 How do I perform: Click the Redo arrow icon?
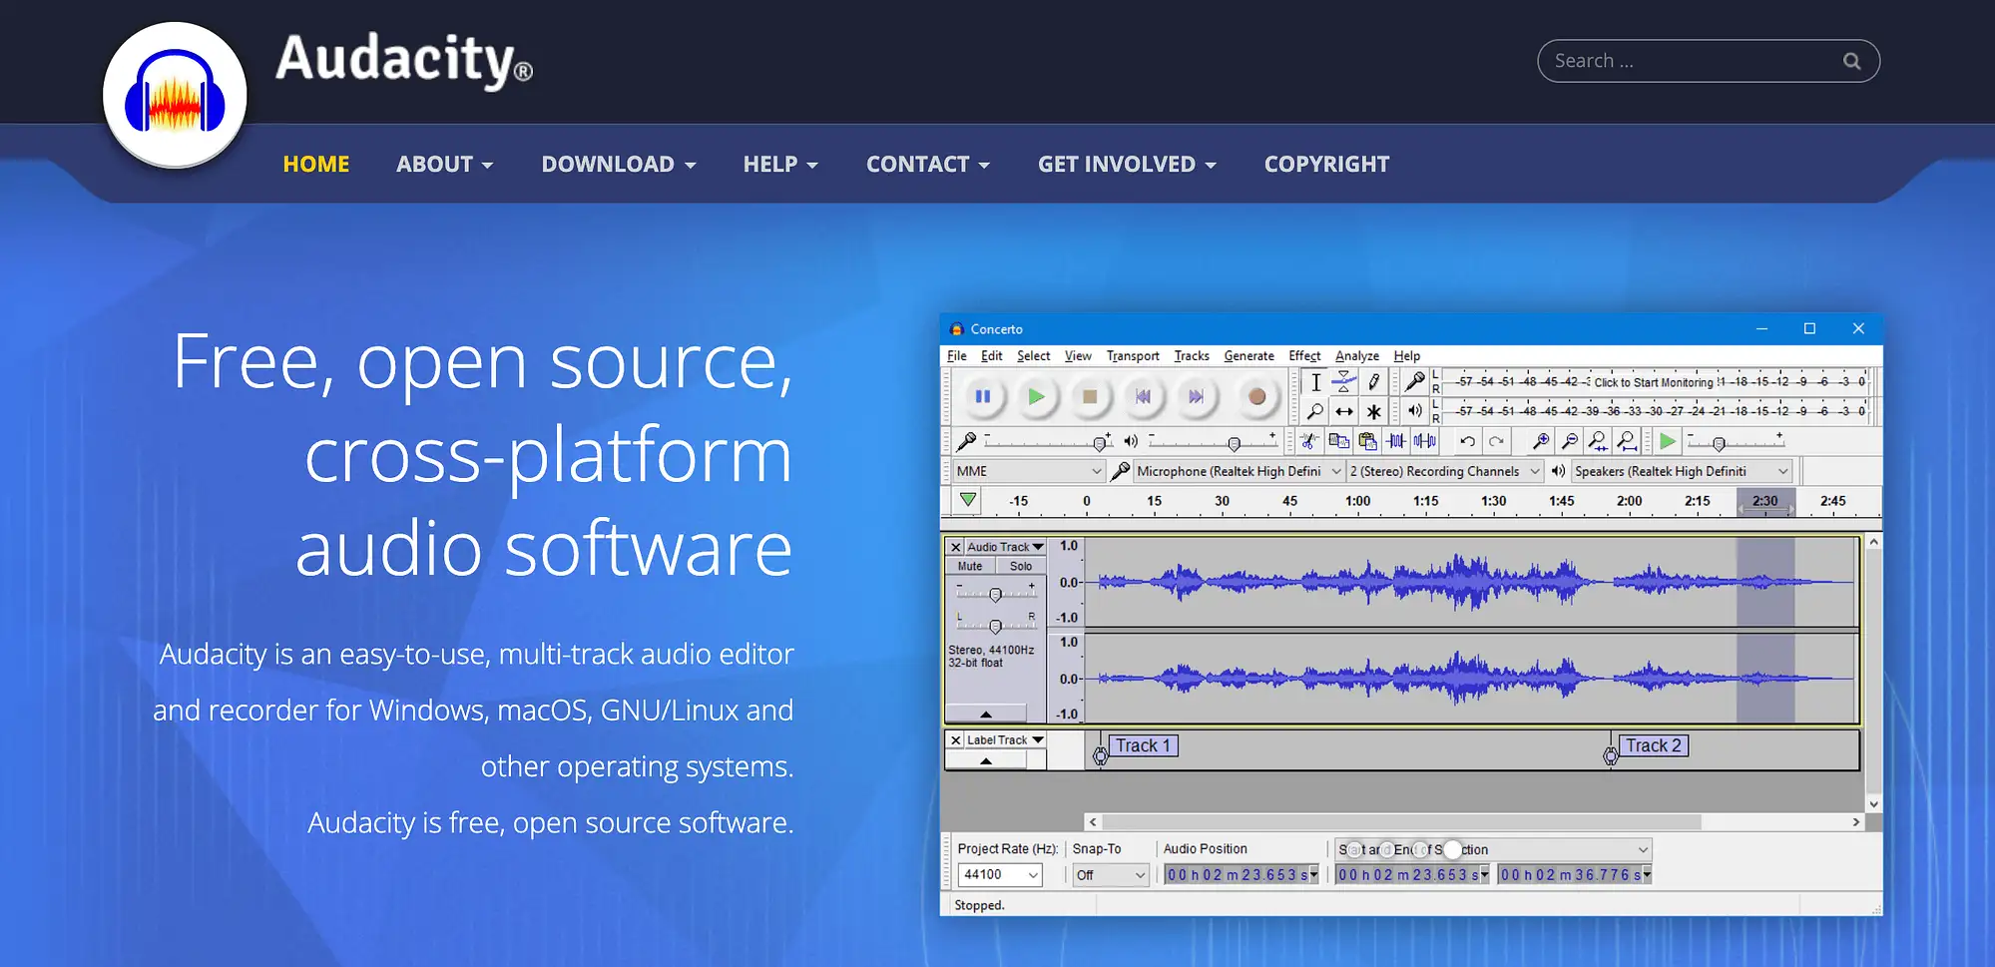pyautogui.click(x=1496, y=441)
